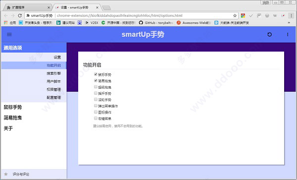Open the 应用 apps grid bookmark

(x=10, y=23)
